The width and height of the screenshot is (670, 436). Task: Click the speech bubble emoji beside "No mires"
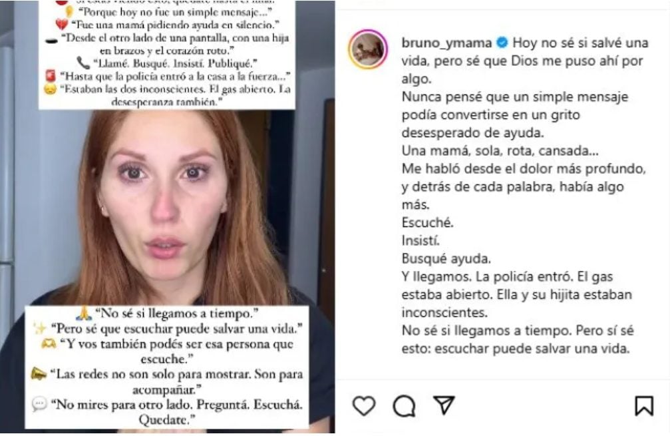point(39,404)
